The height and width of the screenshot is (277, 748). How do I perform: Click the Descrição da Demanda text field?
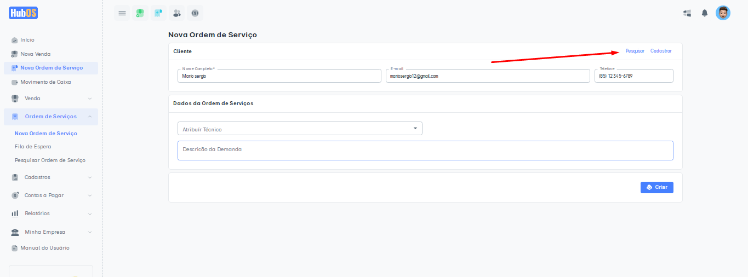pos(425,151)
